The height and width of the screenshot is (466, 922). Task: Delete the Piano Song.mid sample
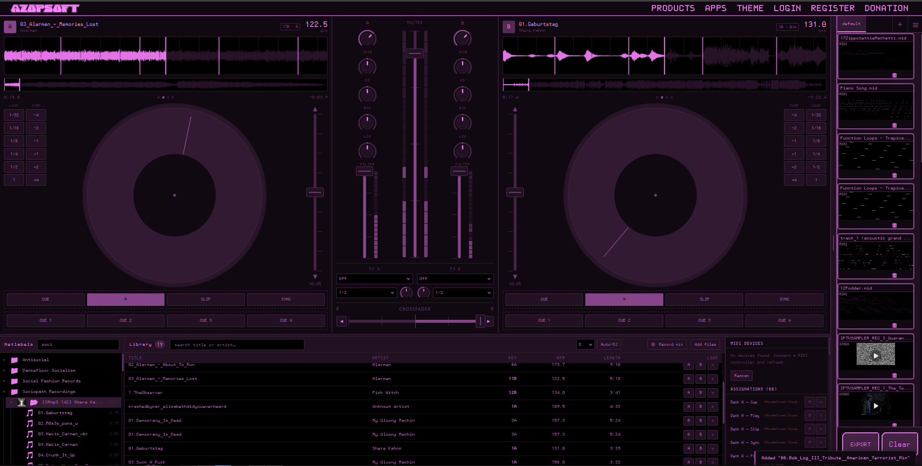click(895, 126)
